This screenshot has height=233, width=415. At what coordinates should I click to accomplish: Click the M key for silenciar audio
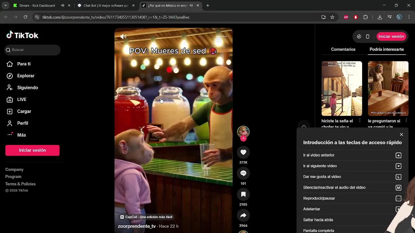coord(398,188)
